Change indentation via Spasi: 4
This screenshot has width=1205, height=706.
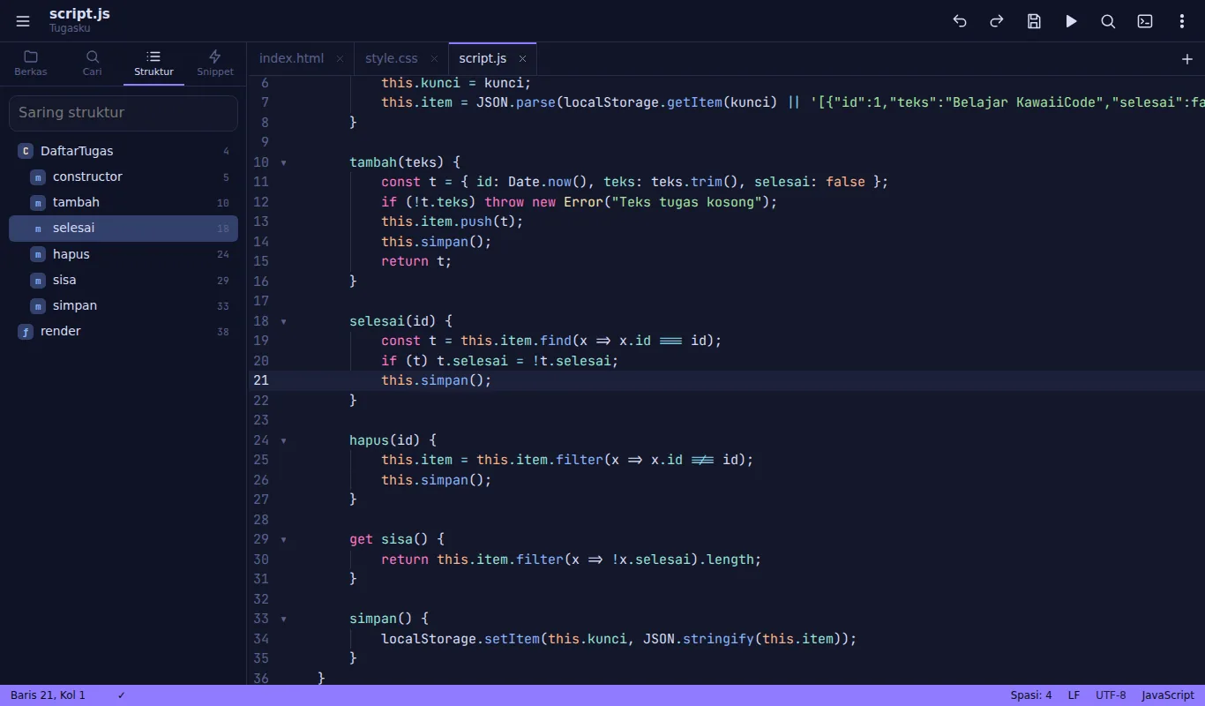[1031, 695]
